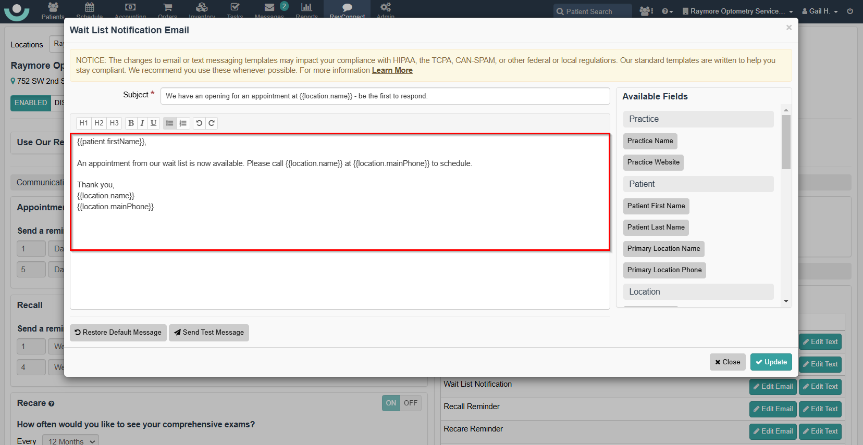
Task: Turn Recare setting ON
Action: tap(391, 403)
